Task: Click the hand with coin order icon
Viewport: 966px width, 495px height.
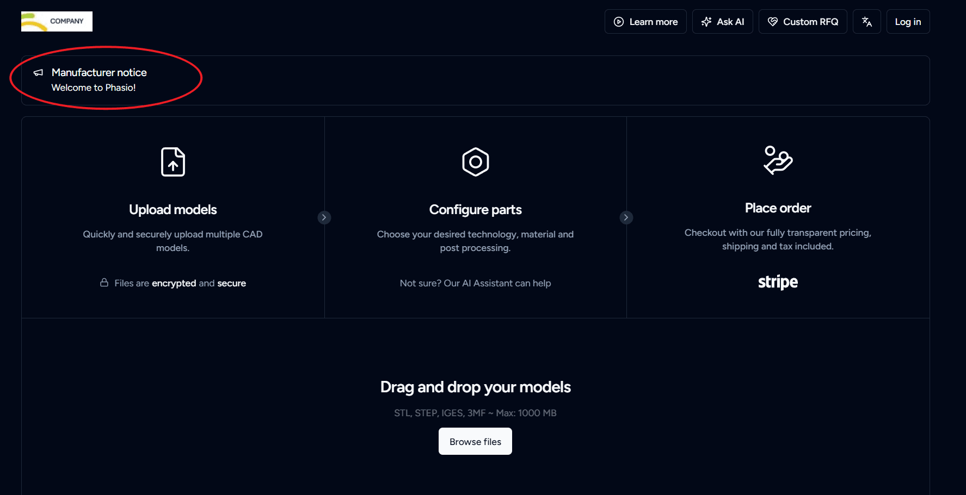Action: [x=778, y=160]
